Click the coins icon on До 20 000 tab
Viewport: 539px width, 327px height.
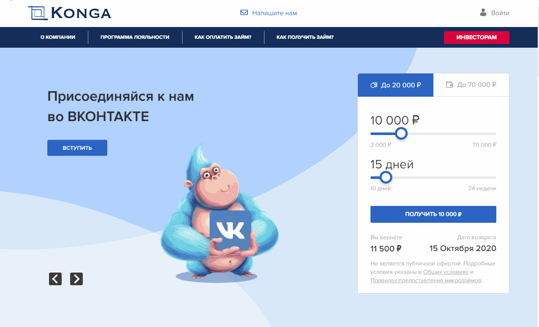373,85
